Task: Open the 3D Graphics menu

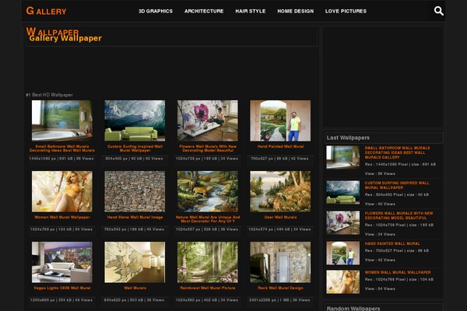Action: (x=156, y=11)
